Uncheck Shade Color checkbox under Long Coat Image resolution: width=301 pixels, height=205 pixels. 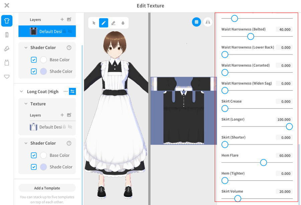click(x=34, y=167)
